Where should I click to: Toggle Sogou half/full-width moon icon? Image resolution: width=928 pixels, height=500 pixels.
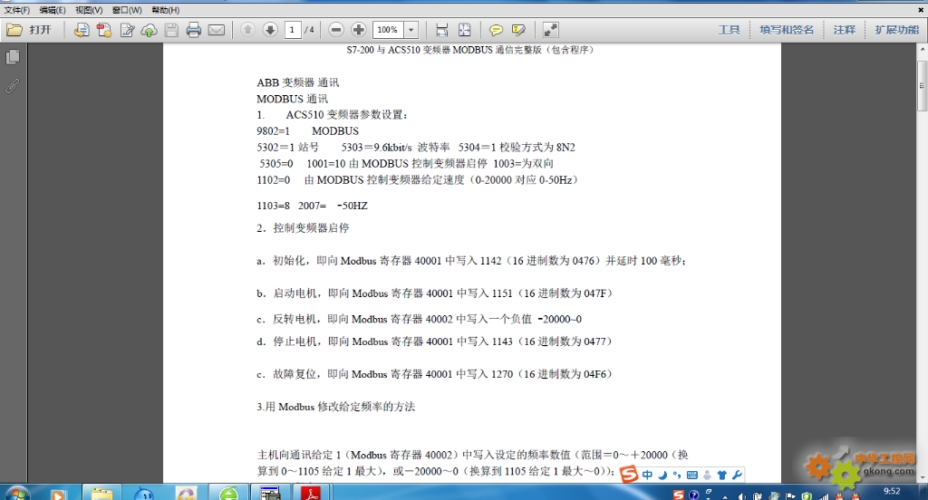[x=662, y=475]
